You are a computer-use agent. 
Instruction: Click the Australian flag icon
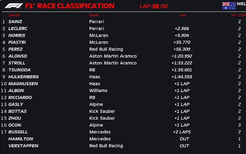(x=229, y=6)
